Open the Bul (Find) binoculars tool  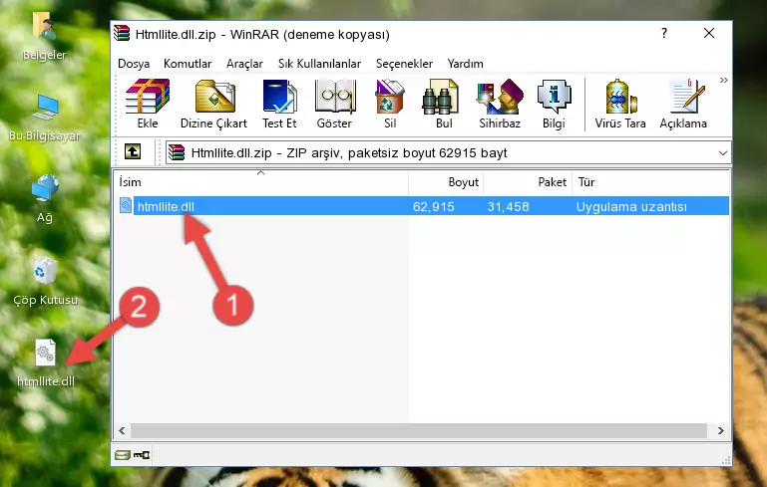[443, 104]
